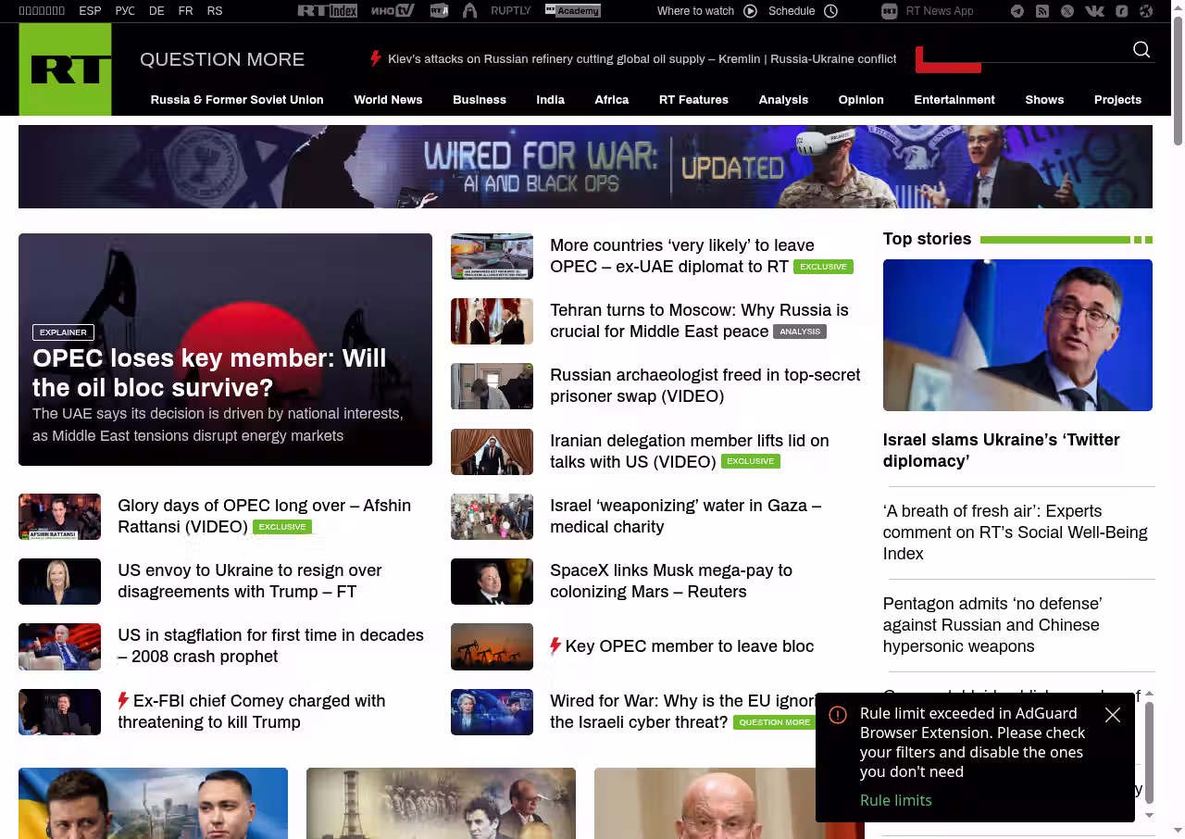1185x839 pixels.
Task: Open RT's Telegram channel icon
Action: click(1017, 11)
